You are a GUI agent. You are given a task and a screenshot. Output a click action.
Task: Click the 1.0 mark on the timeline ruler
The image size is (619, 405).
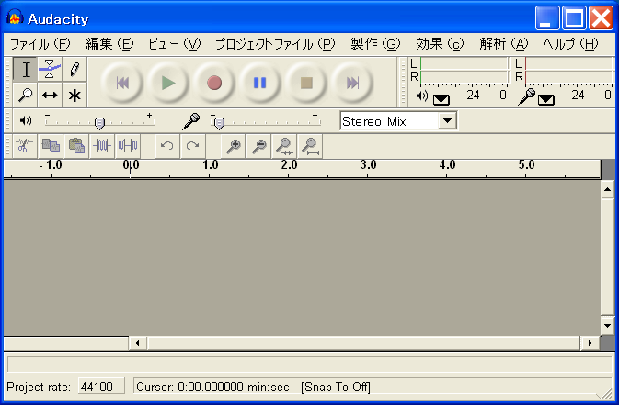point(211,164)
